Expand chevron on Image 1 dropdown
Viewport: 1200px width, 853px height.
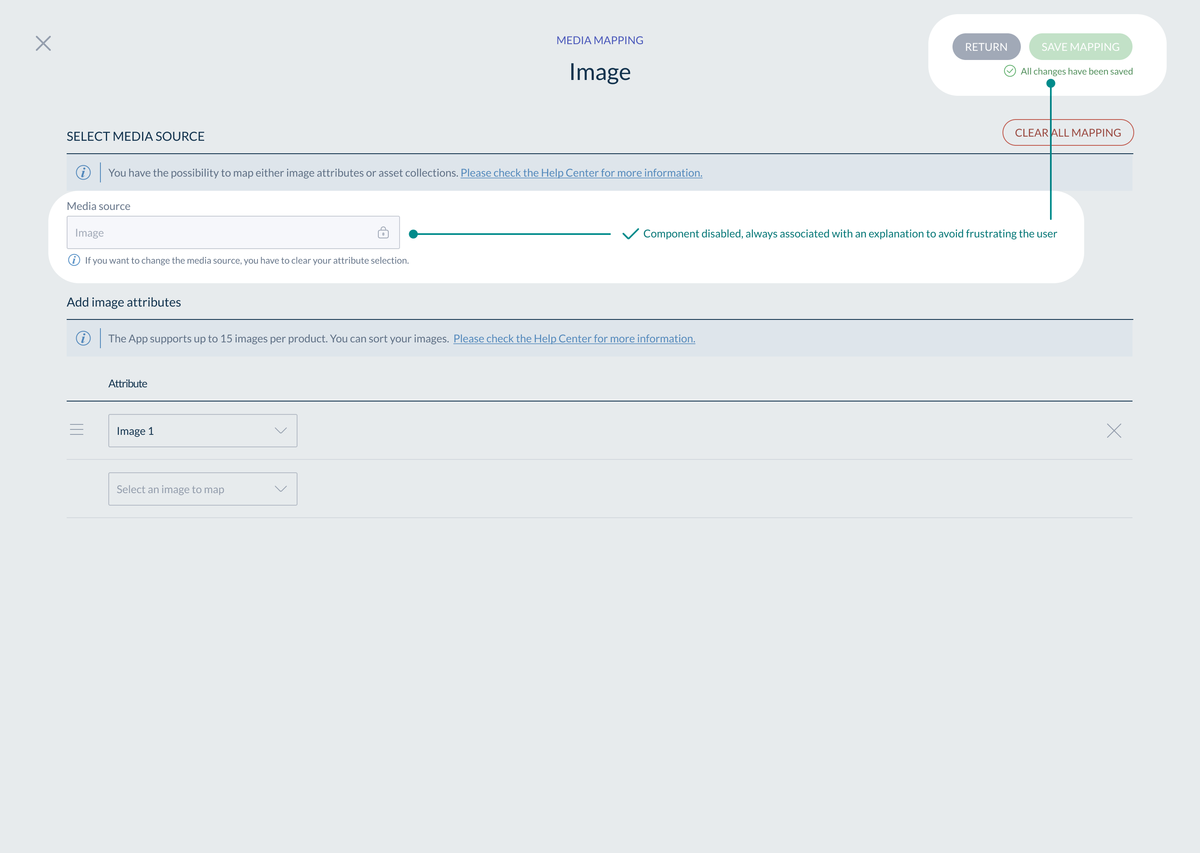tap(280, 431)
